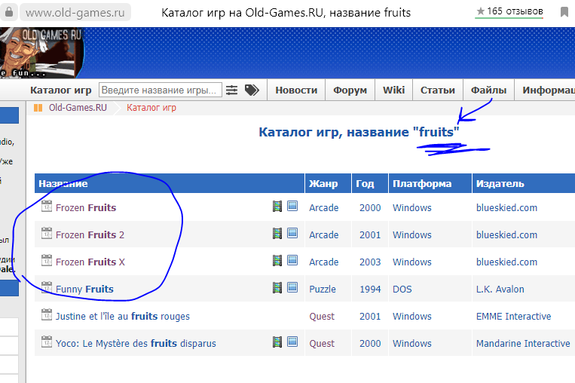Open Quest genre in Justine row
The width and height of the screenshot is (575, 383).
(x=322, y=316)
